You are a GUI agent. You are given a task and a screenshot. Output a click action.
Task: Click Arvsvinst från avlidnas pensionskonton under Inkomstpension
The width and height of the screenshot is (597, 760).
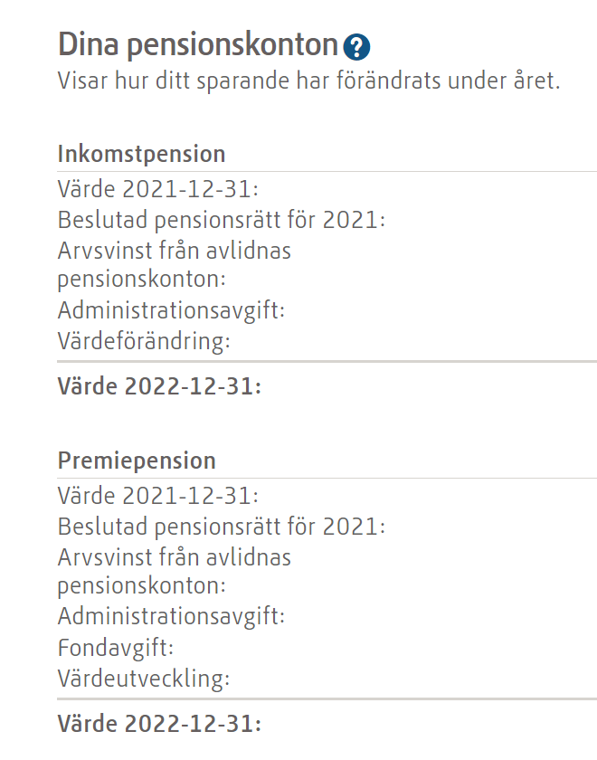click(x=175, y=264)
